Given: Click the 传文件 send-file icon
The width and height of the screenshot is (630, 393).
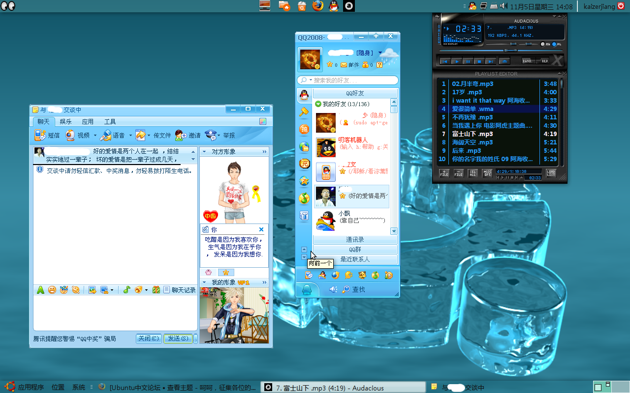Looking at the screenshot, I should click(140, 135).
